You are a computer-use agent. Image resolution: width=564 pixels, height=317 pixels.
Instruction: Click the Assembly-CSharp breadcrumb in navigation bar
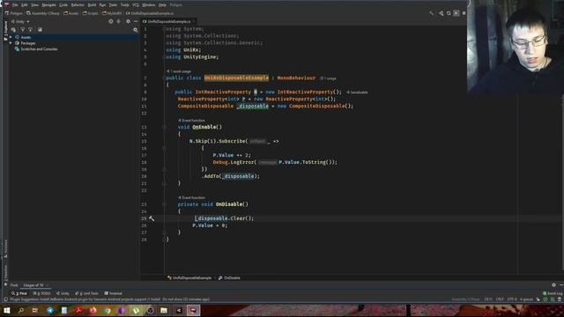43,13
